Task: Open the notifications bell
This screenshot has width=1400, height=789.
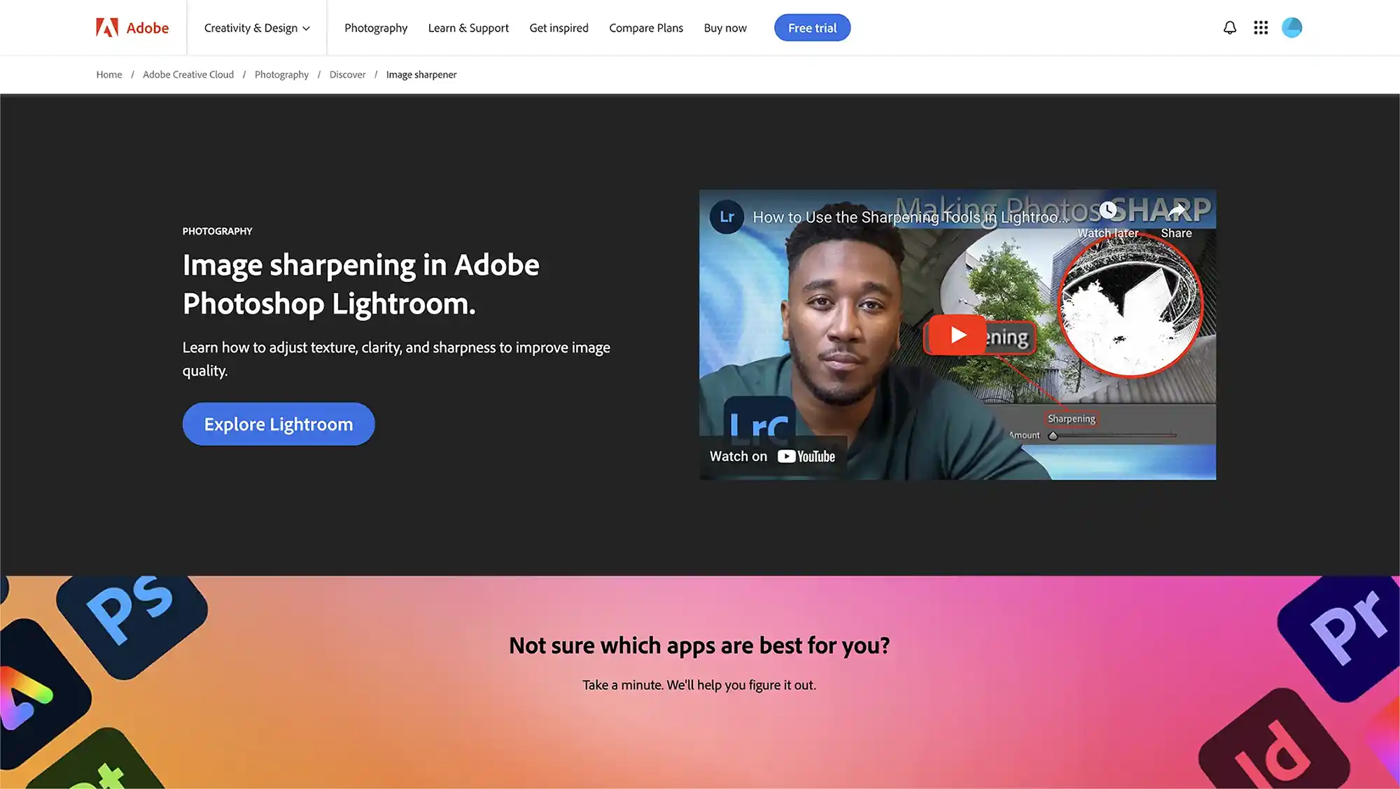Action: click(1230, 28)
